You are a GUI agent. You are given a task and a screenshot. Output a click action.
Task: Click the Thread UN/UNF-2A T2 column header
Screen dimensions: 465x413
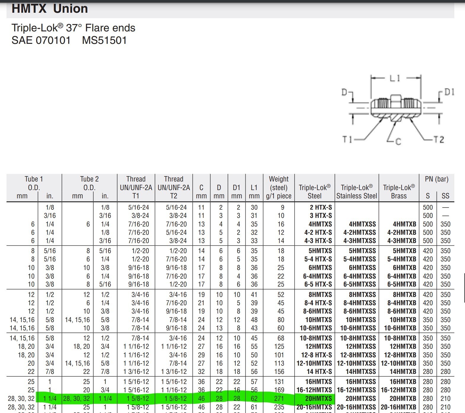174,187
